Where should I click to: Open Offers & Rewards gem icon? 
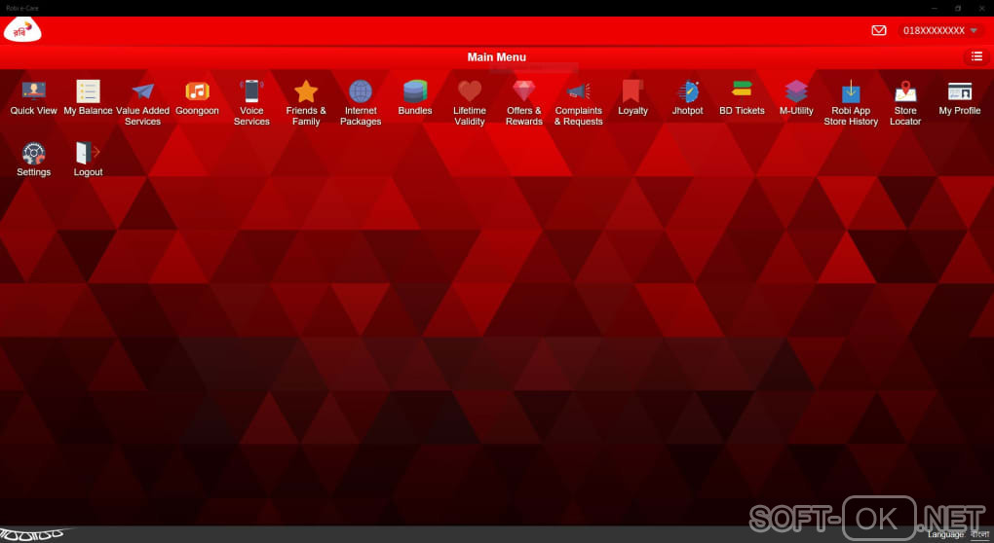(524, 91)
